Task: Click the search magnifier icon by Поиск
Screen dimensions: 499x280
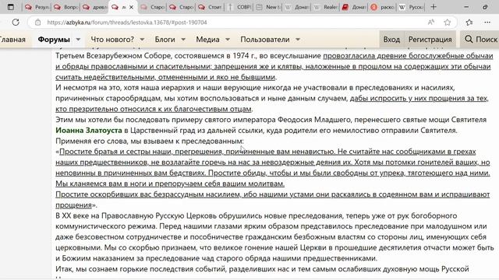Action: point(469,40)
